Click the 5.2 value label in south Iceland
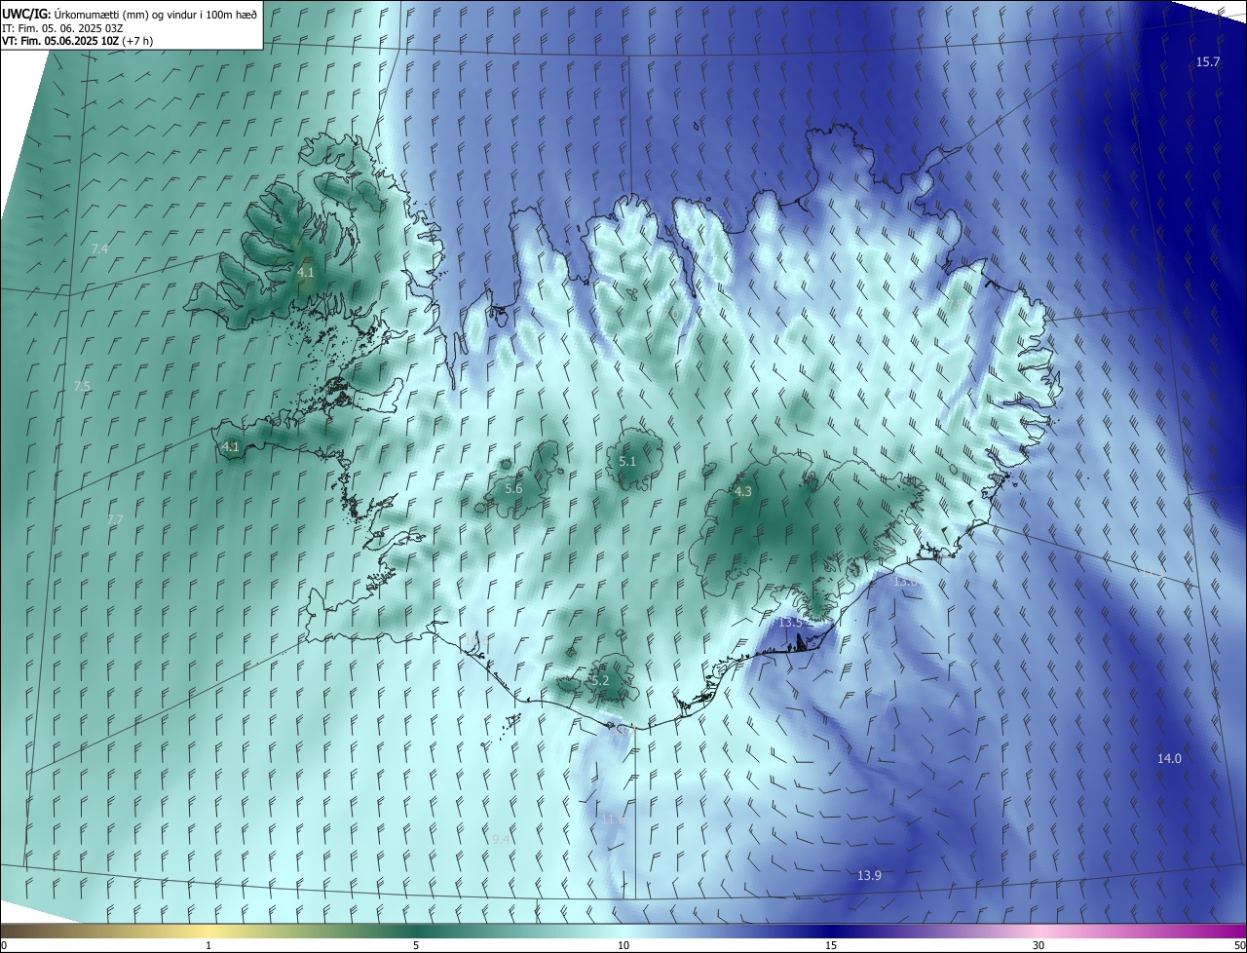Image resolution: width=1247 pixels, height=953 pixels. (600, 680)
